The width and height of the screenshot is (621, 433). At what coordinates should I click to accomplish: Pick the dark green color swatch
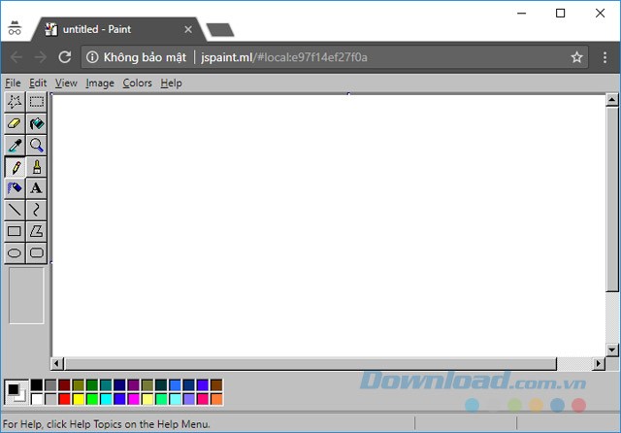[92, 385]
